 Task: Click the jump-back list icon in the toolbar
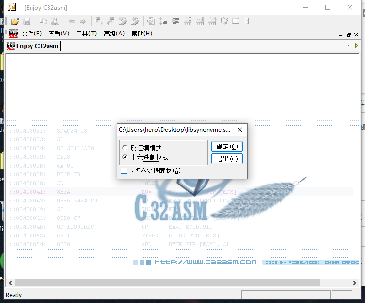tap(111, 21)
